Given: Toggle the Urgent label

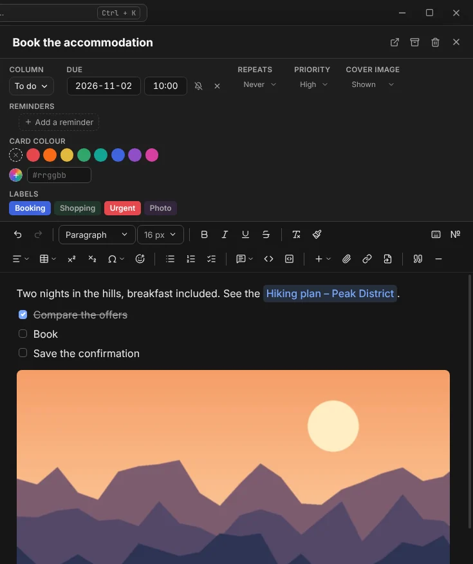Looking at the screenshot, I should click(122, 208).
